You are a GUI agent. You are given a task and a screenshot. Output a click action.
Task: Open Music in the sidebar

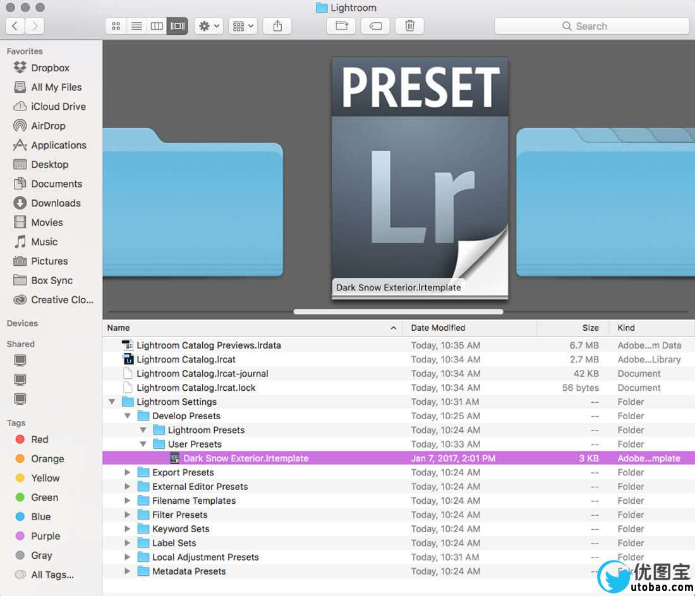tap(44, 242)
